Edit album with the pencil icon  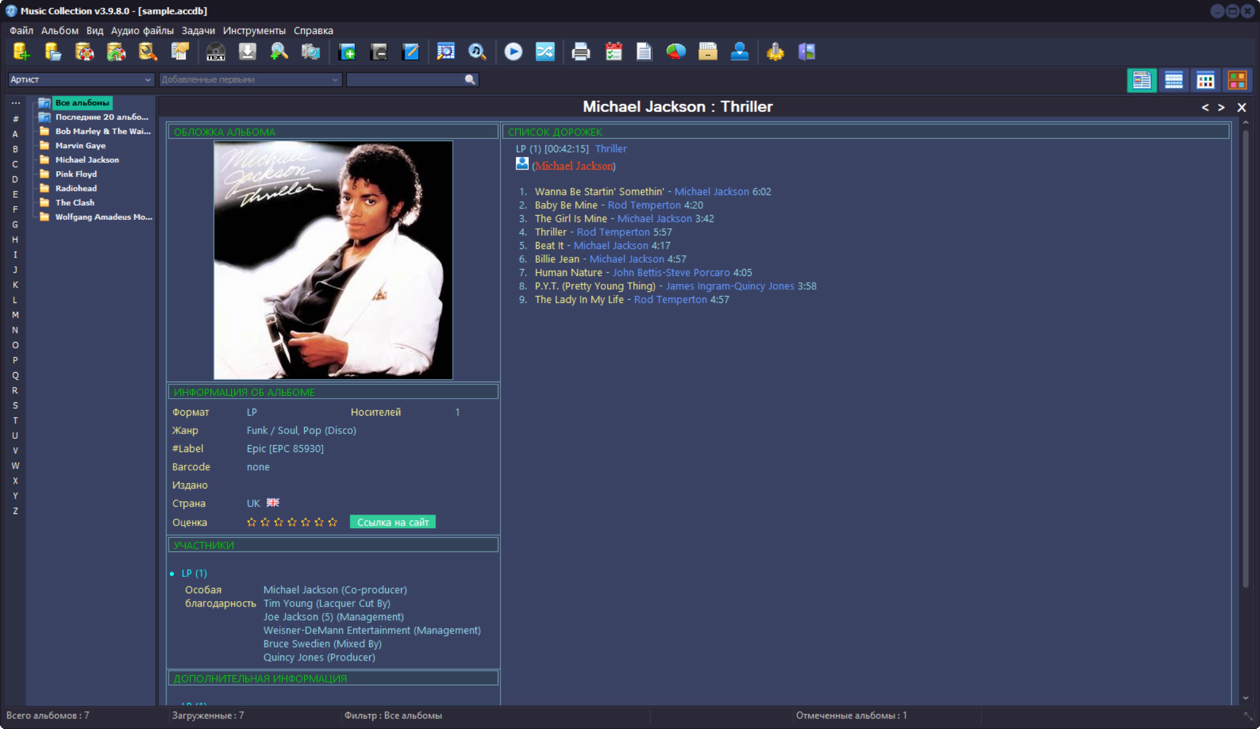coord(411,52)
